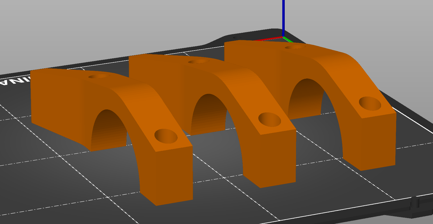Click the front screw hole of leftmost clamp
Viewport: 433px width, 224px height.
(x=166, y=136)
